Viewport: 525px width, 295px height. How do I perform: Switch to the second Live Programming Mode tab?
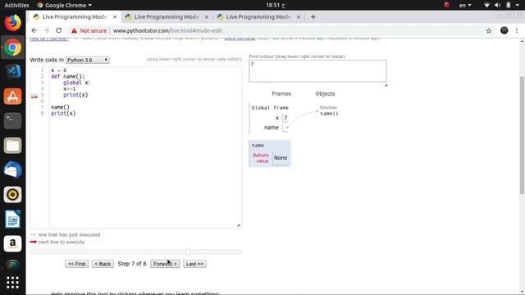[166, 16]
